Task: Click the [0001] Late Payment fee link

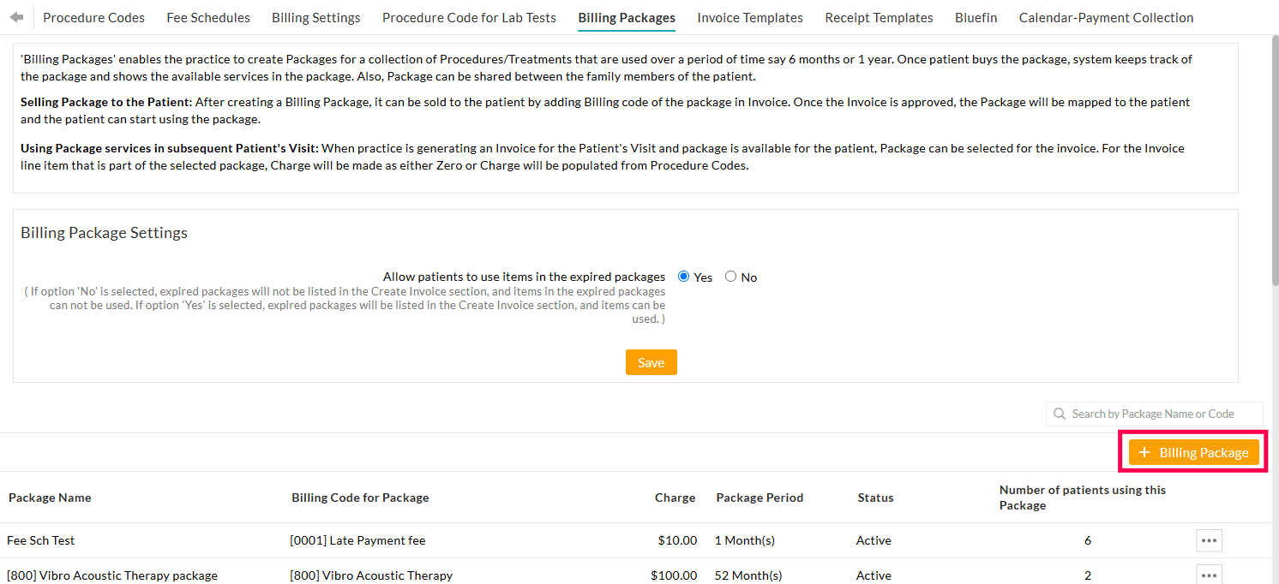Action: (357, 540)
